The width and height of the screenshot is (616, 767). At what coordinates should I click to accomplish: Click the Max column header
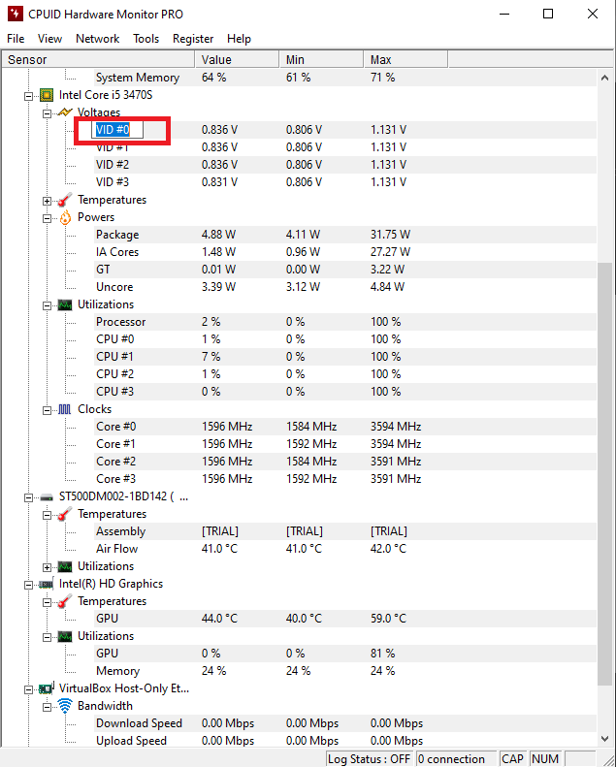click(405, 60)
